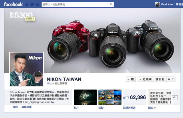183x118 pixels.
Task: Click the search input field
Action: point(75,5)
